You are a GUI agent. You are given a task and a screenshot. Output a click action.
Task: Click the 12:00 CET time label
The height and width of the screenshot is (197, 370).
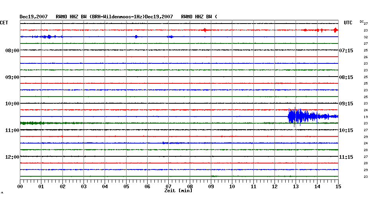pyautogui.click(x=12, y=157)
